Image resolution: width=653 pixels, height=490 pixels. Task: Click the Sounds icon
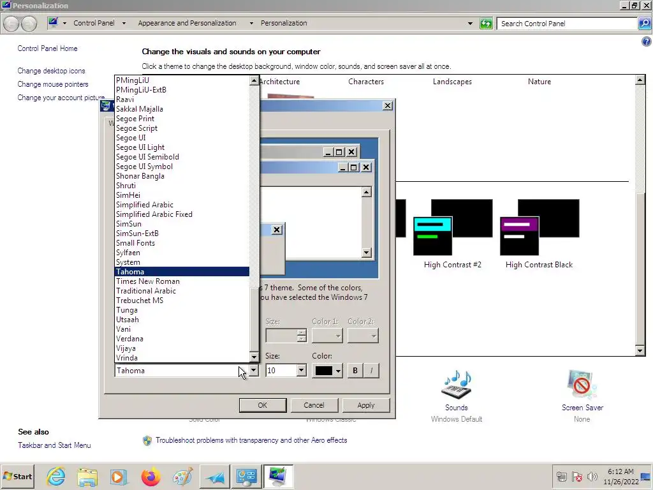click(457, 385)
